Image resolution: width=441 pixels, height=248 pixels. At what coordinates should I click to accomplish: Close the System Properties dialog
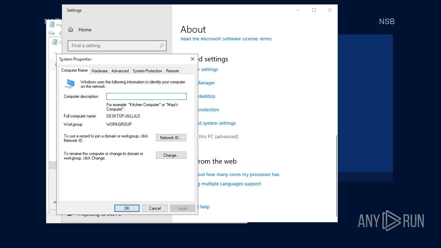[193, 59]
